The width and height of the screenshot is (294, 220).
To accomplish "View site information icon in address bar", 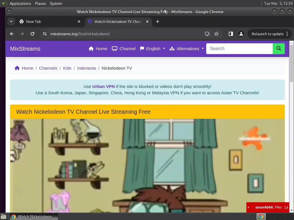I will point(45,34).
